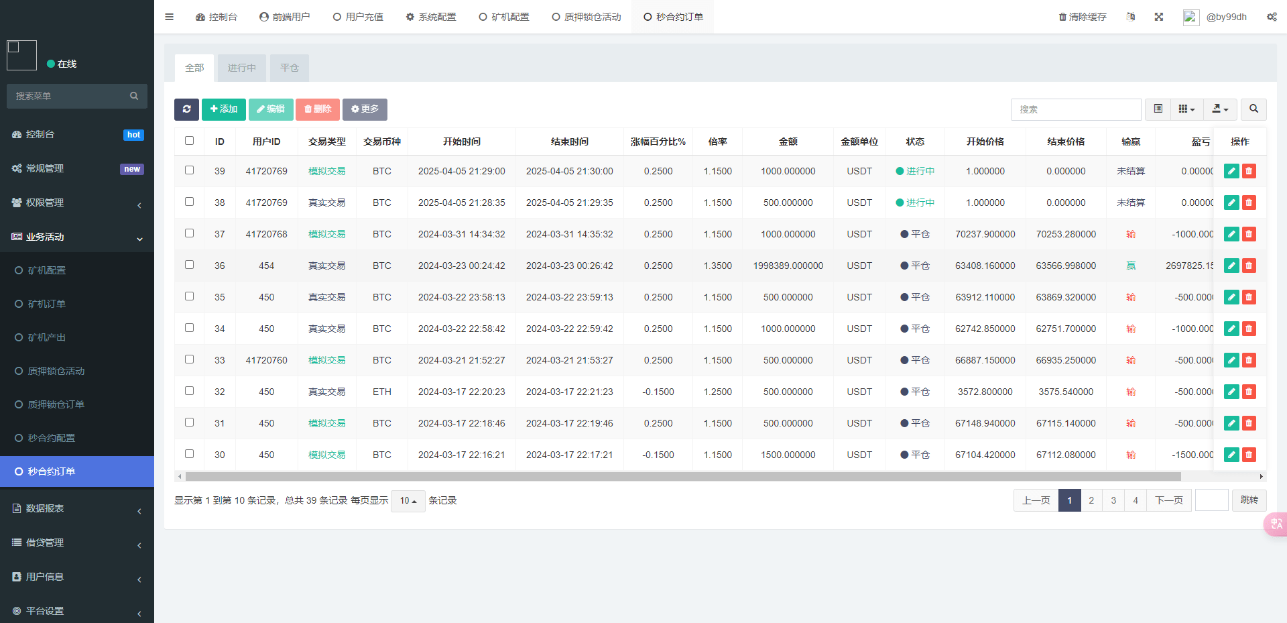This screenshot has height=623, width=1287.
Task: Click the edit icon for order 39
Action: tap(1231, 171)
